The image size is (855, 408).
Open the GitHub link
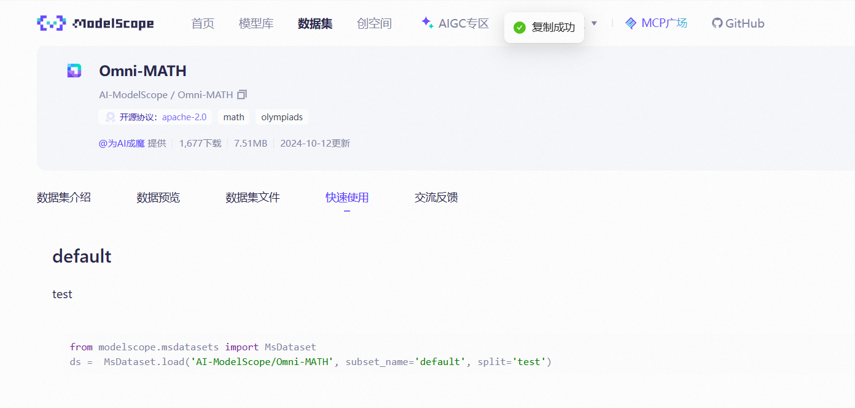(745, 23)
